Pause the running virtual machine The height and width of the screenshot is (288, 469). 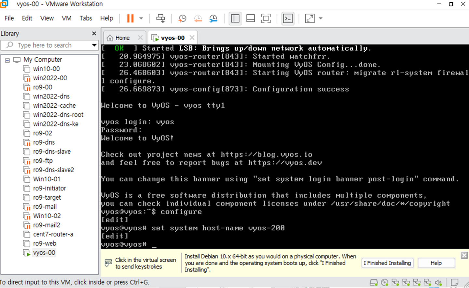pos(130,19)
